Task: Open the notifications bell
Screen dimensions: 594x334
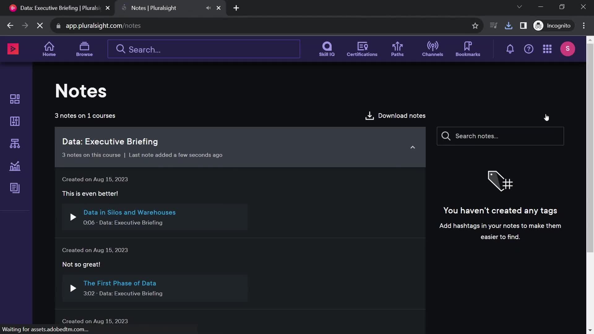Action: tap(510, 49)
